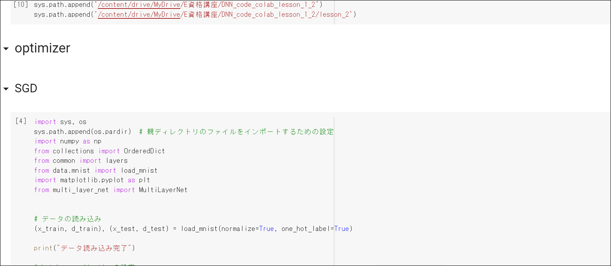Collapse the SGD section
Image resolution: width=611 pixels, height=266 pixels.
(6, 89)
